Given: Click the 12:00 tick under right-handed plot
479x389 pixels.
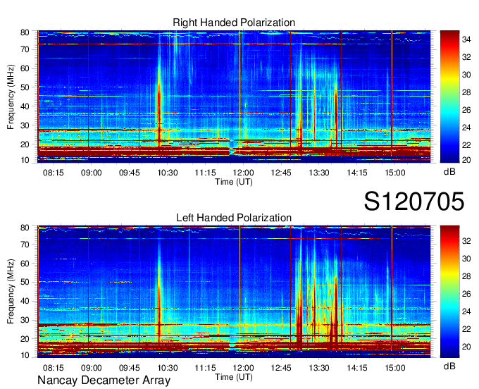Looking at the screenshot, I should point(243,173).
